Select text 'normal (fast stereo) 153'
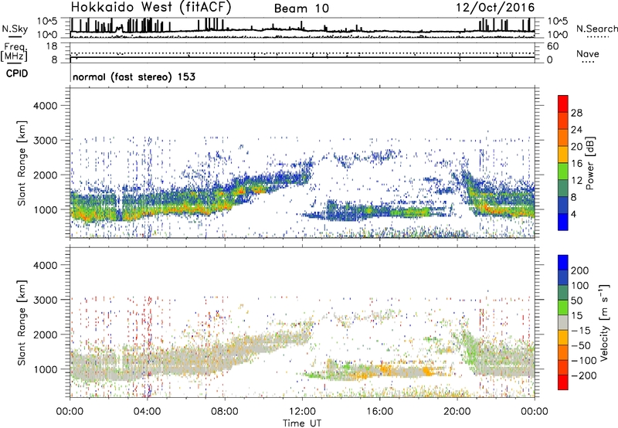This screenshot has width=618, height=428. pyautogui.click(x=134, y=76)
